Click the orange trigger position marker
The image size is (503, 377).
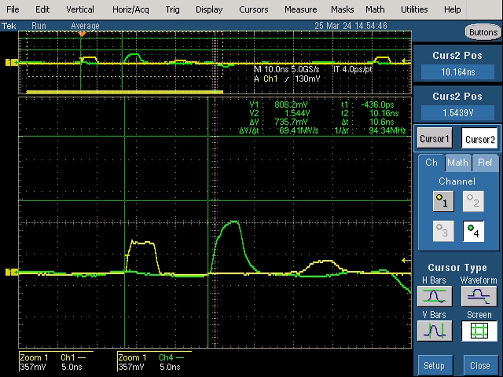pyautogui.click(x=82, y=34)
